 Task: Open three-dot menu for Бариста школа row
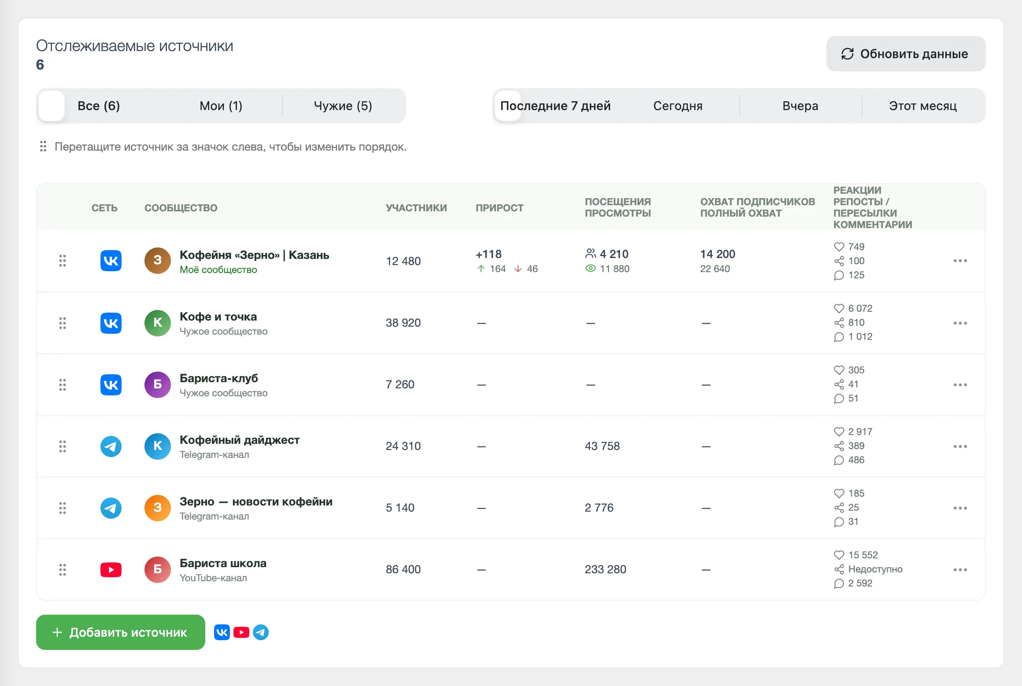[x=960, y=569]
